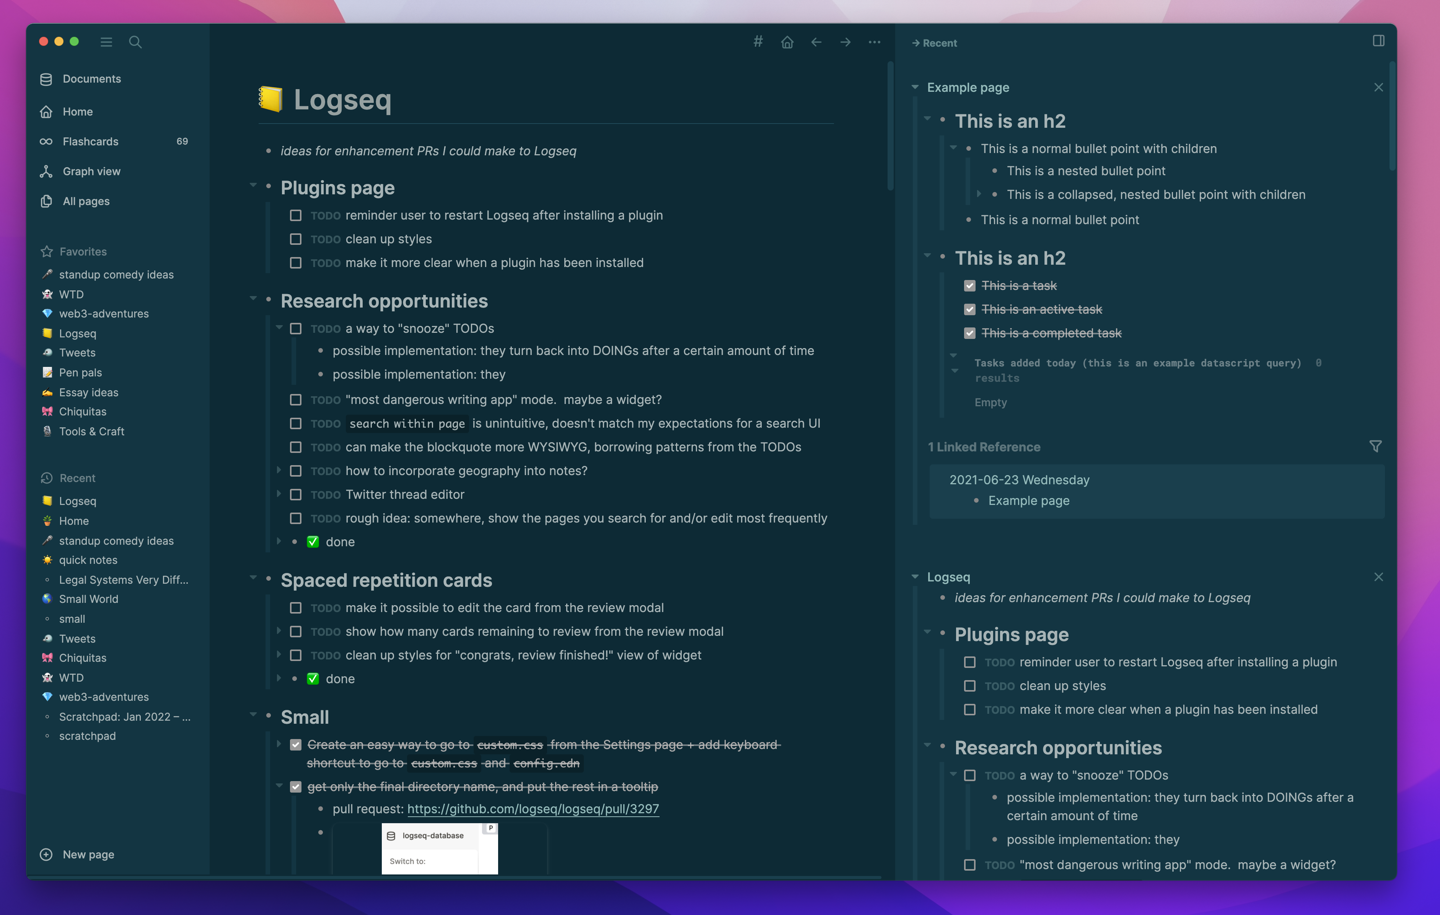1440x915 pixels.
Task: Uncheck 'This is a task' checkbox
Action: point(969,286)
